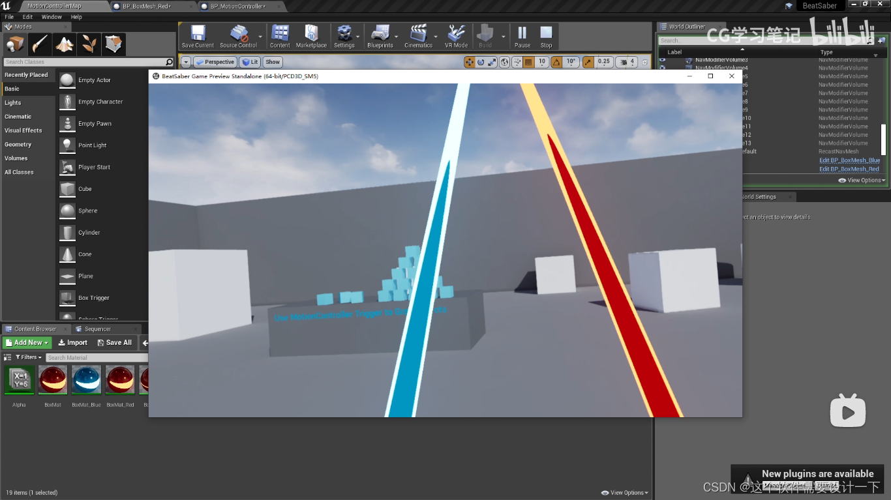Open the Edit menu
The height and width of the screenshot is (500, 891).
pos(27,17)
